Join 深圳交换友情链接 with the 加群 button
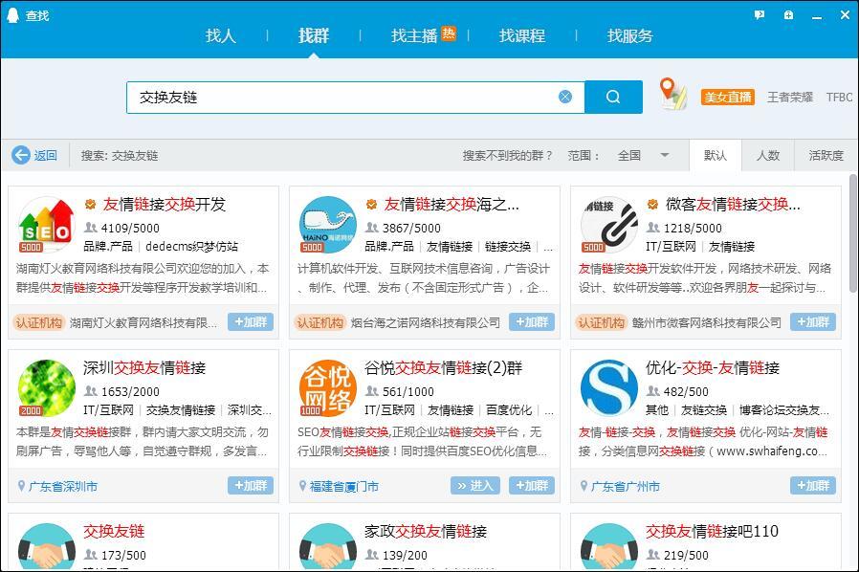 coord(250,486)
